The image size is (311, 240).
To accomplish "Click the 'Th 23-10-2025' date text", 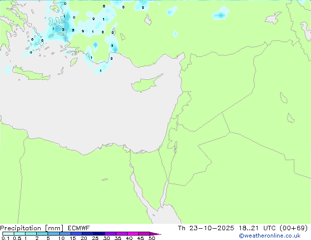I will [x=206, y=228].
